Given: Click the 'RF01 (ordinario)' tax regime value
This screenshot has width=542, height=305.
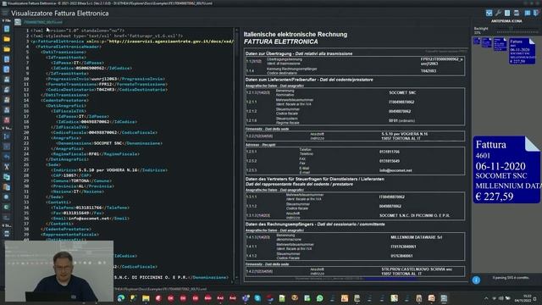Looking at the screenshot, I should tap(401, 120).
